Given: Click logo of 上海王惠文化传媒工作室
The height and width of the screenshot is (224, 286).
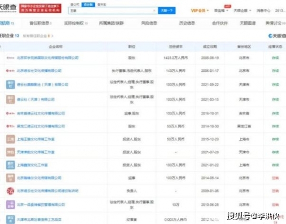Looking at the screenshot, I should click(x=10, y=139).
